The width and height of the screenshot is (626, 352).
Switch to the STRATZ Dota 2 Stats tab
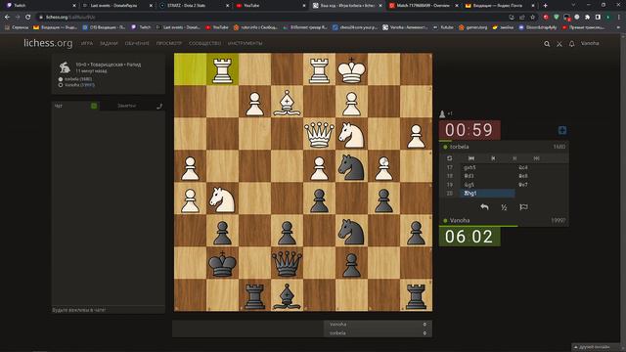tap(194, 6)
